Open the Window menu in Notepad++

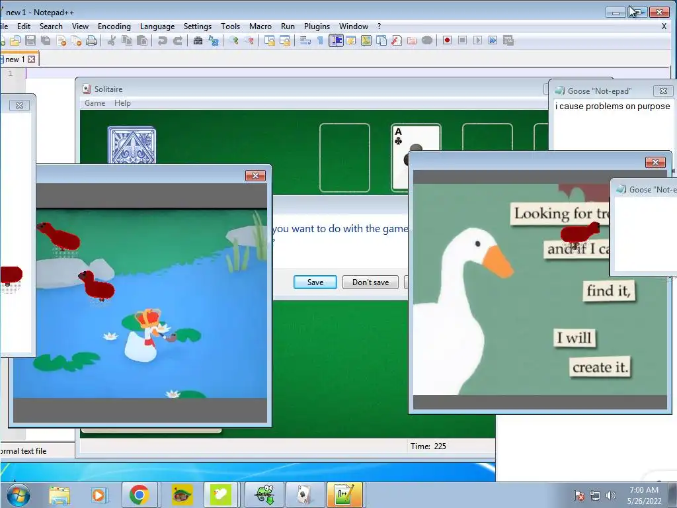(x=354, y=26)
